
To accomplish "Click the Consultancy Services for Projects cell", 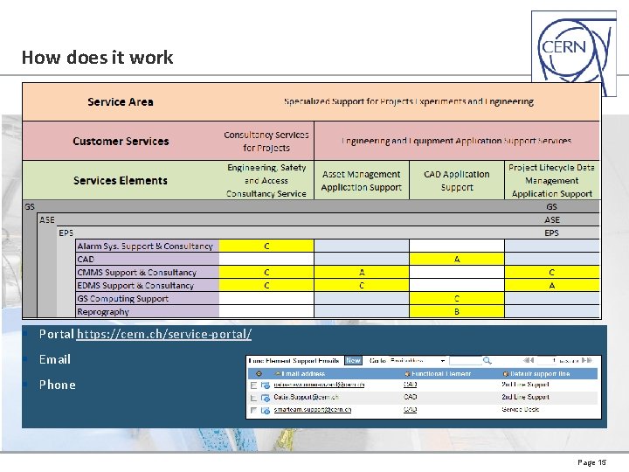I will point(266,142).
